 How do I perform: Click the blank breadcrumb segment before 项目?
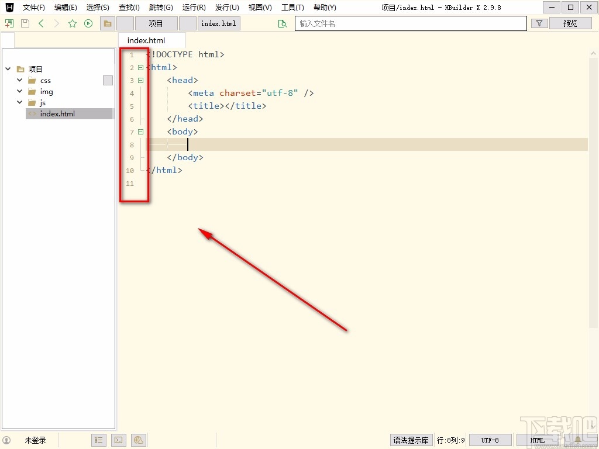click(125, 23)
